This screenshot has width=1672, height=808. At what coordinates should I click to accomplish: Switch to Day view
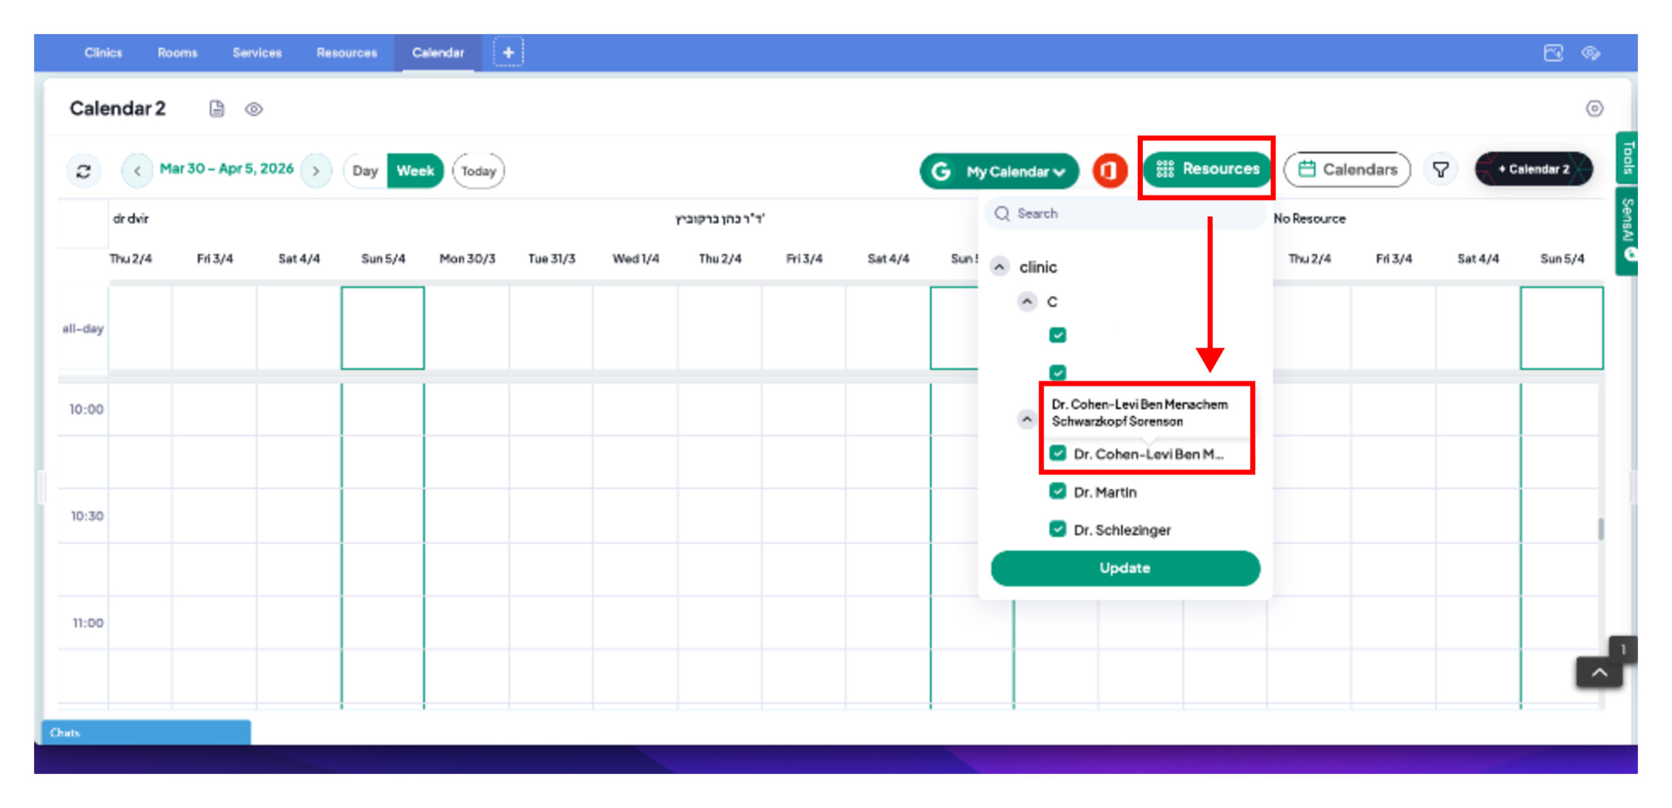[x=365, y=171]
